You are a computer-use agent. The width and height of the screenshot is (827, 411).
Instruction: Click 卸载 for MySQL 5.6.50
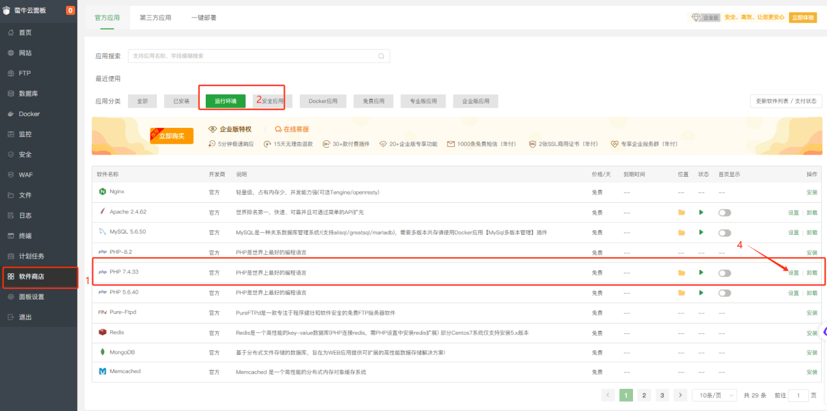pyautogui.click(x=812, y=233)
